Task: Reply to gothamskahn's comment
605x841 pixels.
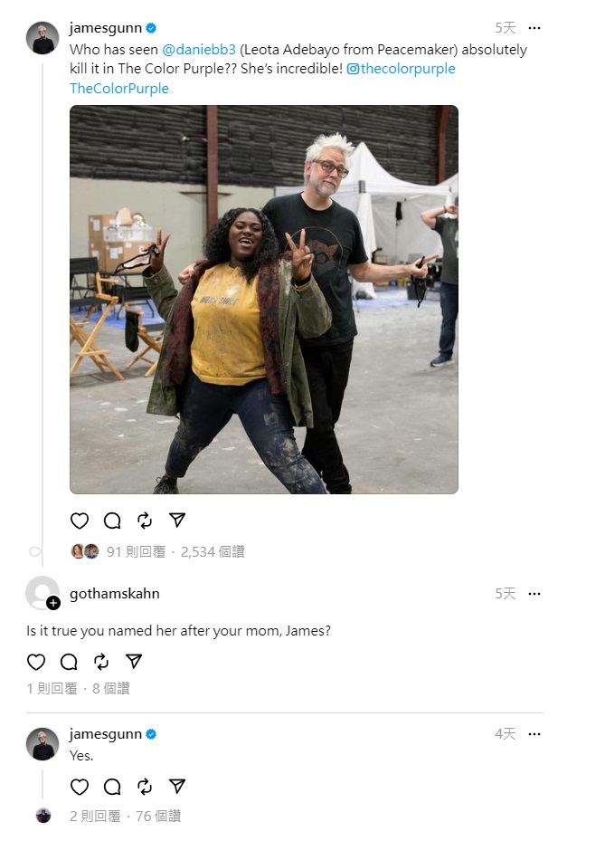Action: (x=69, y=662)
